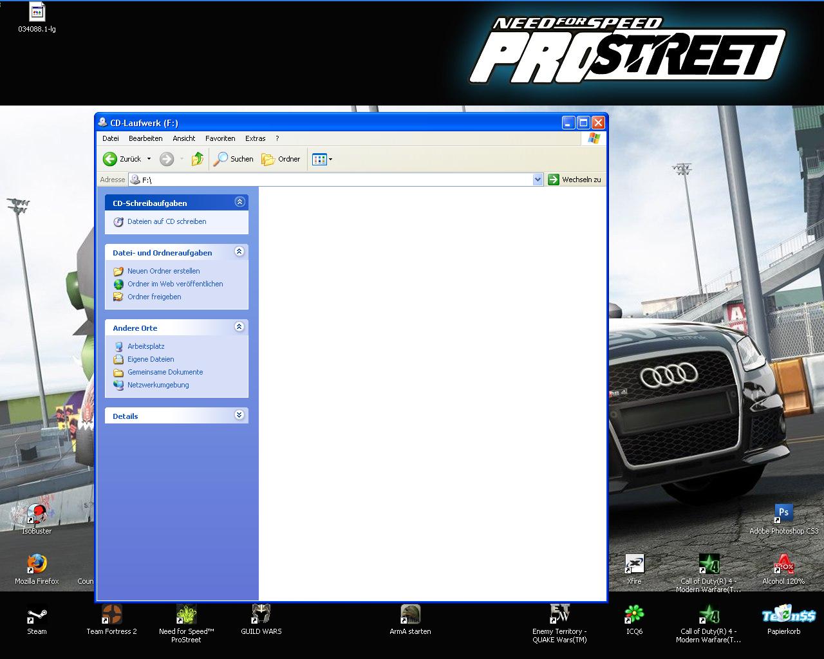The image size is (824, 659).
Task: Launch Steam from the desktop
Action: 37,619
